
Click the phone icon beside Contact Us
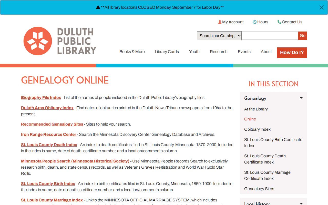[279, 22]
